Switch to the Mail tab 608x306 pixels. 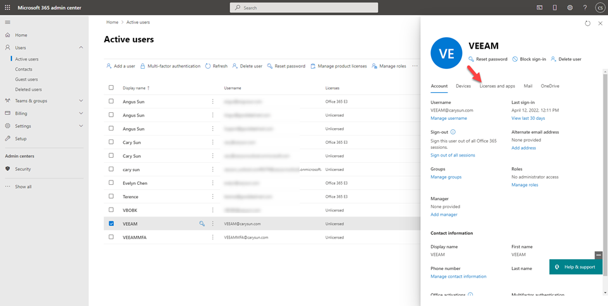pos(528,86)
